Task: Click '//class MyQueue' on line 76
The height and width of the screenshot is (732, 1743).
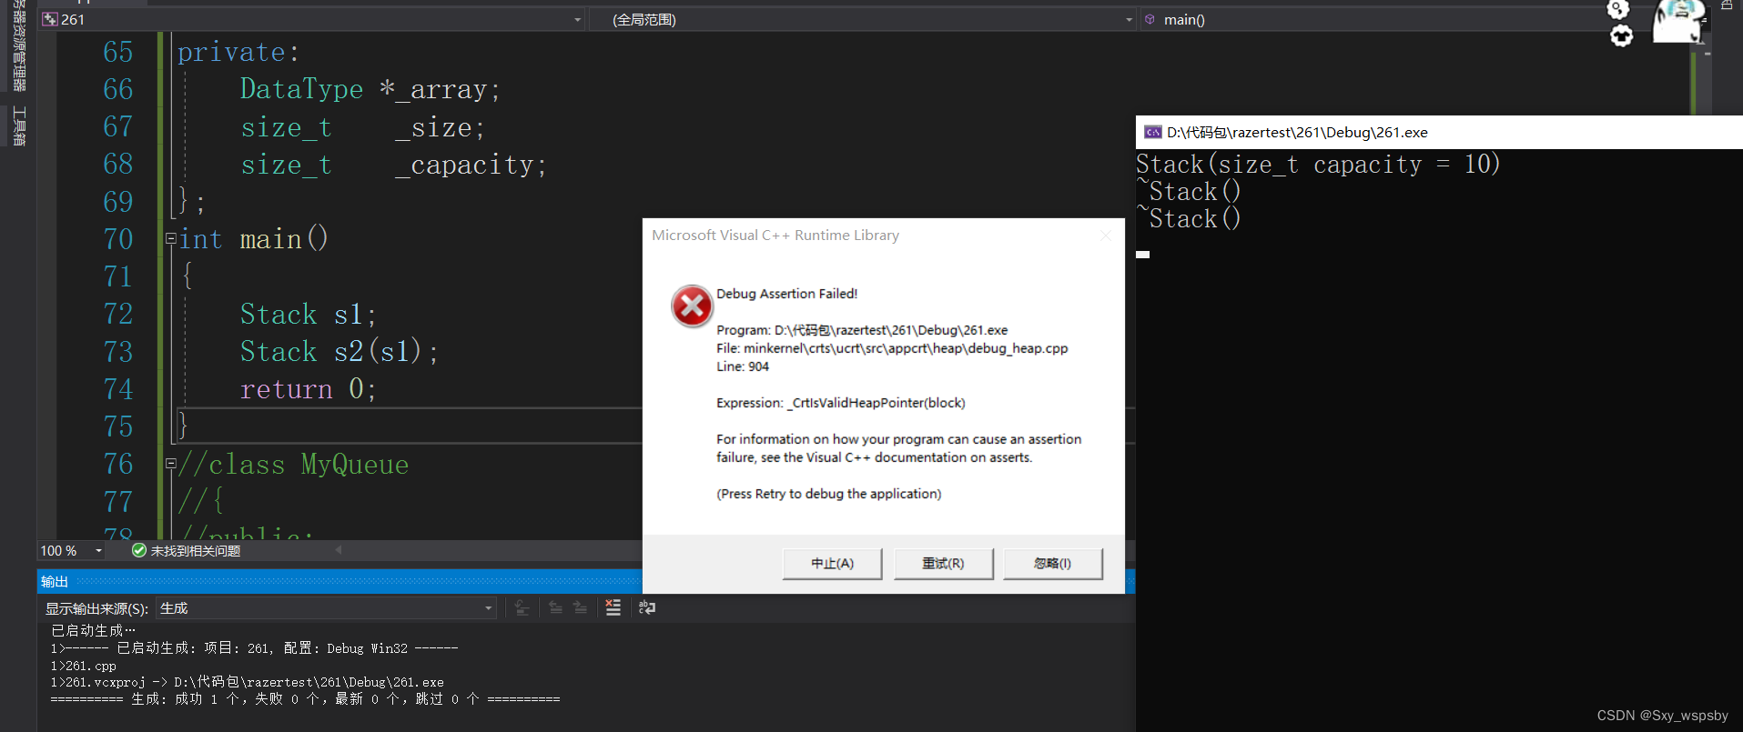Action: coord(294,464)
